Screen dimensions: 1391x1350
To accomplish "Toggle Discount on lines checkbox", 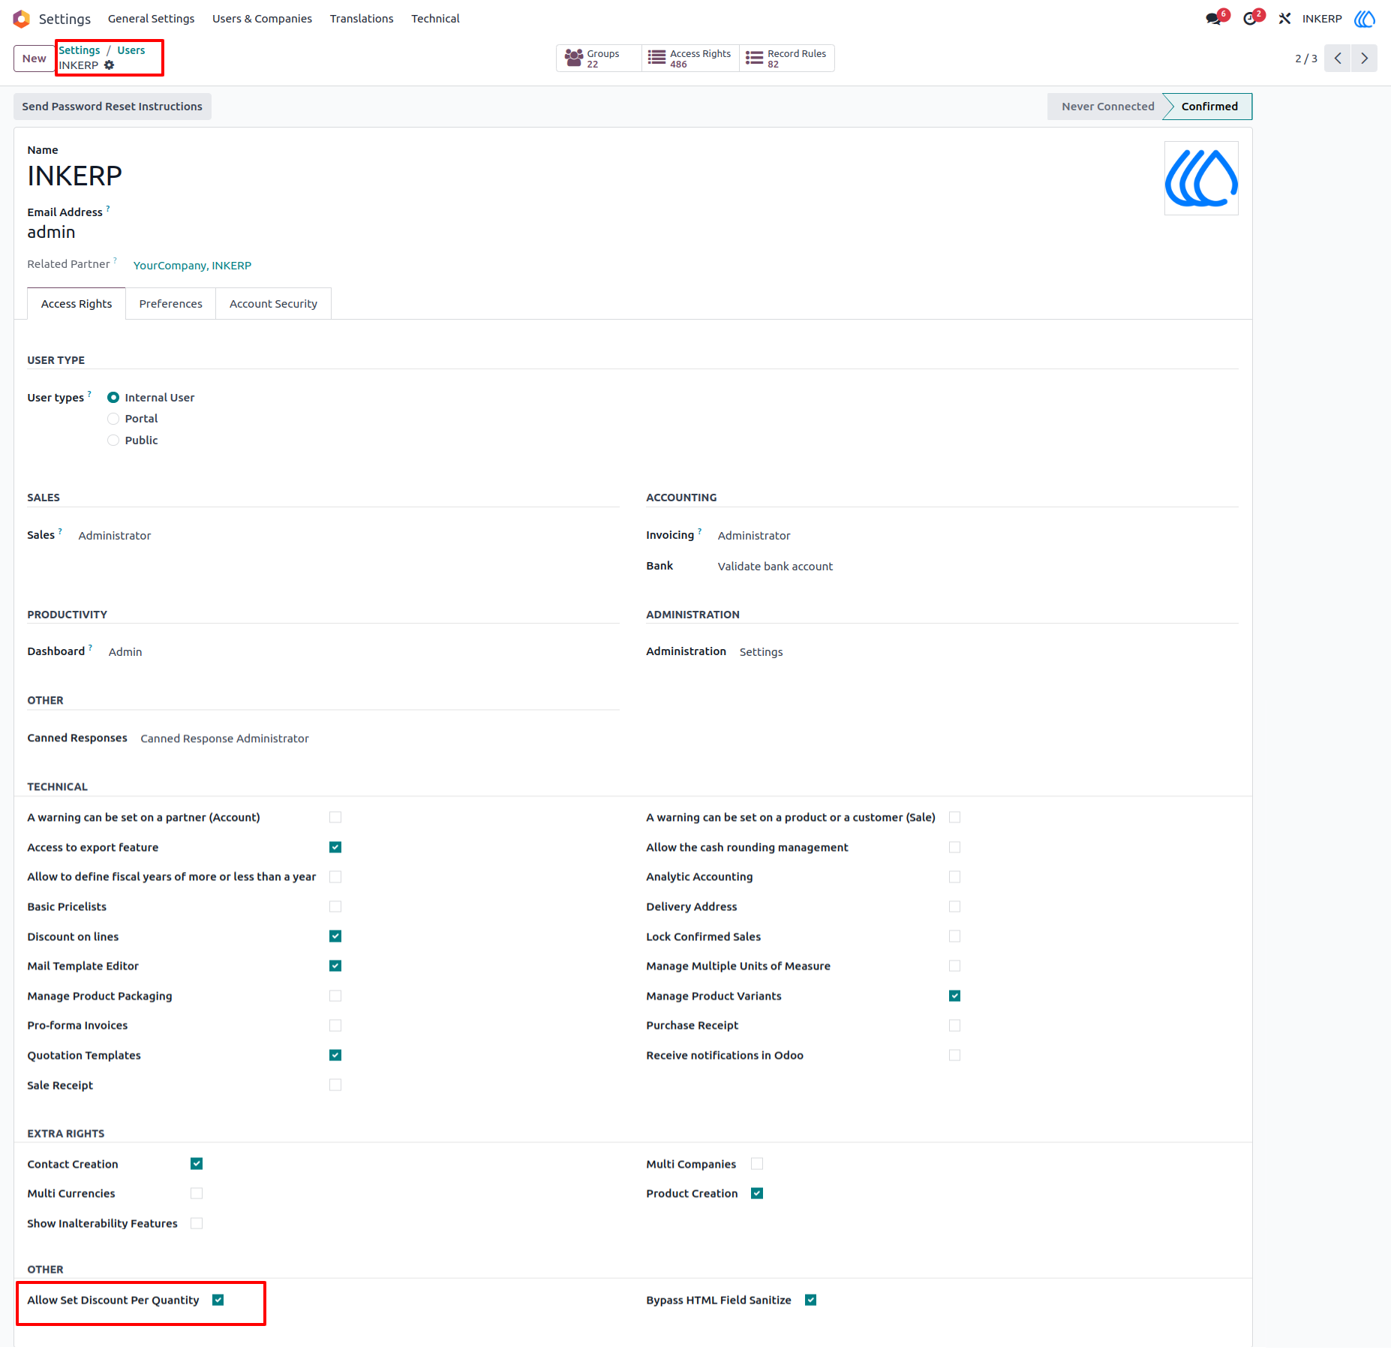I will click(x=335, y=937).
